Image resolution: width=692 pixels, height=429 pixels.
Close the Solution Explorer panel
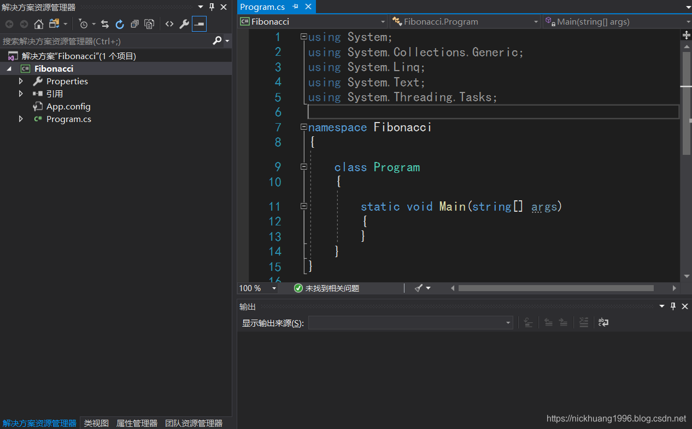pos(224,7)
